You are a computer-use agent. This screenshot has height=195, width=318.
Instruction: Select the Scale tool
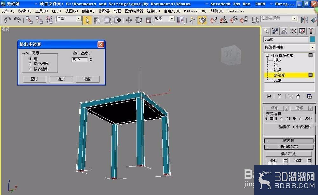tap(149, 20)
